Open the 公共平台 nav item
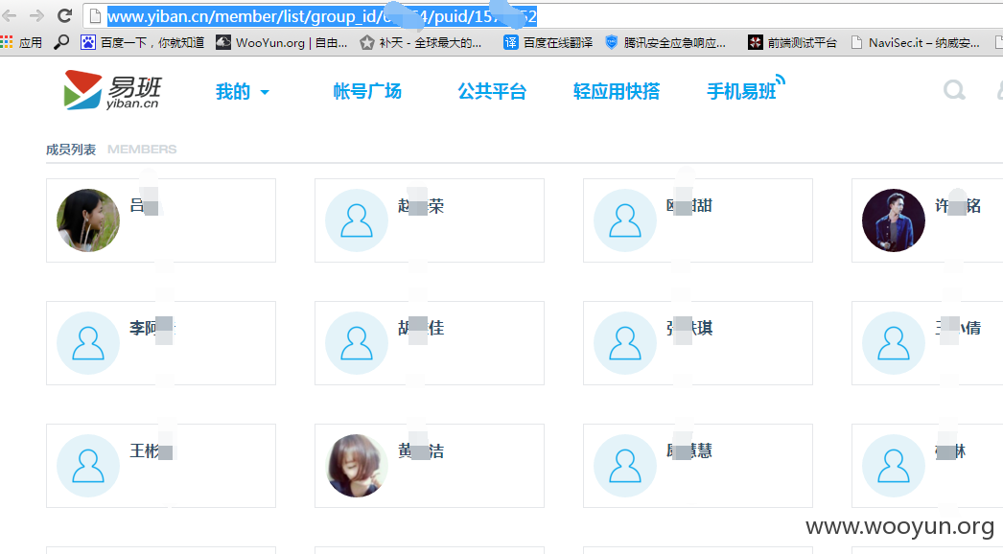 492,91
